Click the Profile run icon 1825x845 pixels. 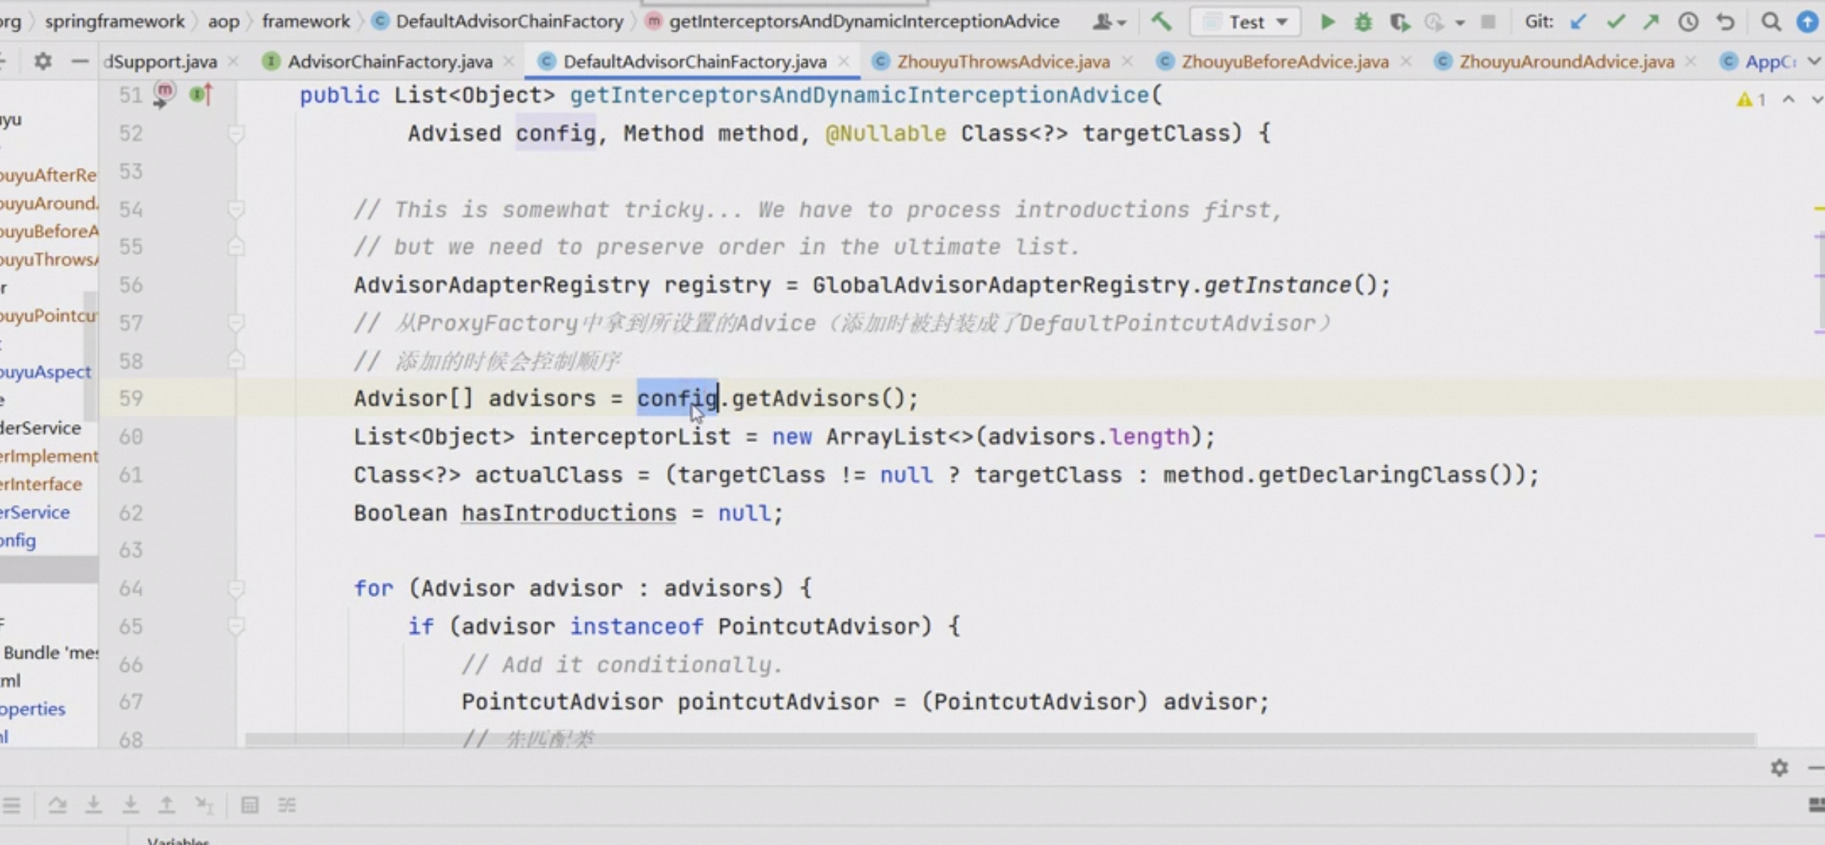click(x=1434, y=22)
